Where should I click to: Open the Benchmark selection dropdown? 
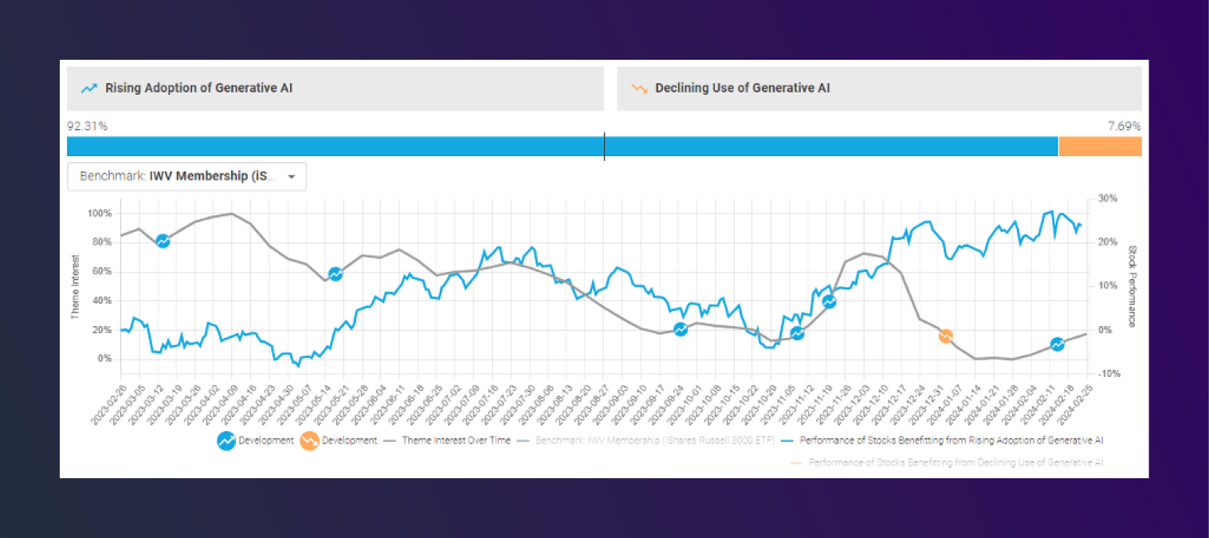[186, 176]
